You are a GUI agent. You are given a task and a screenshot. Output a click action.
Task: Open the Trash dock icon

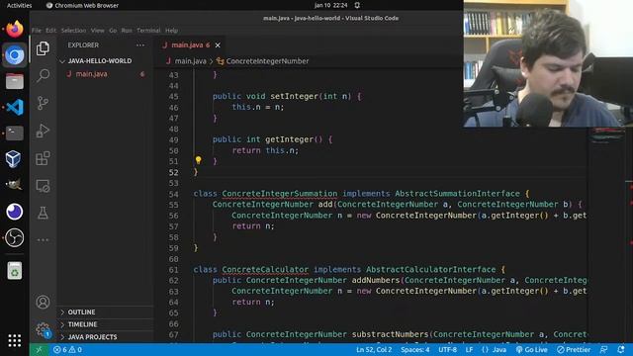pos(15,270)
